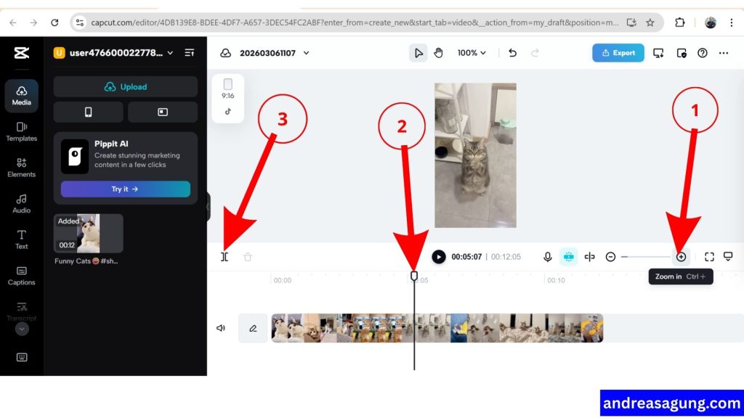Start recording a voiceover with the microphone icon
744x418 pixels.
click(x=547, y=256)
